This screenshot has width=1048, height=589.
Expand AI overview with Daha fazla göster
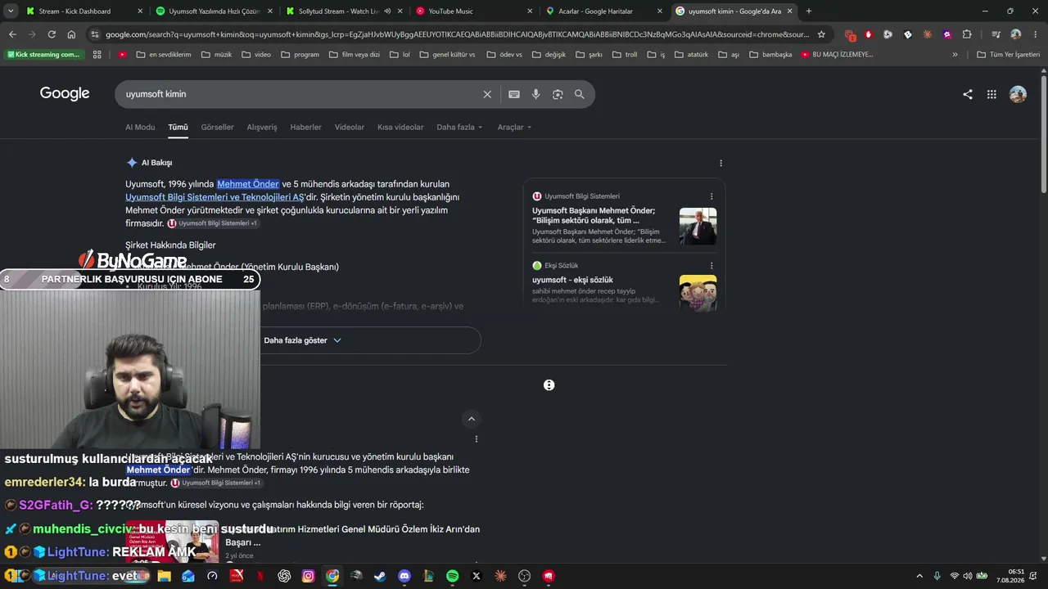302,340
